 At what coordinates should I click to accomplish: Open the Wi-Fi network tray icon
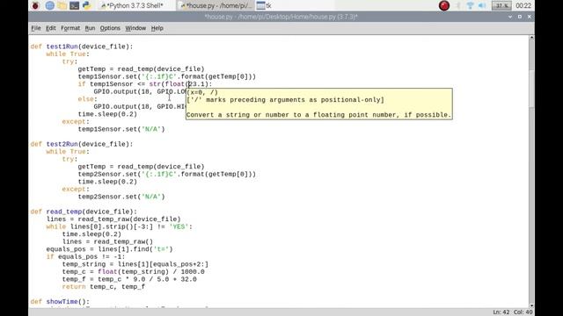pyautogui.click(x=470, y=5)
